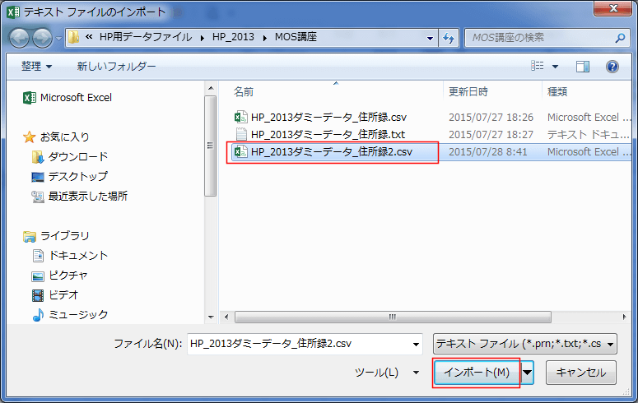Click the folder icon in address bar

tap(73, 37)
